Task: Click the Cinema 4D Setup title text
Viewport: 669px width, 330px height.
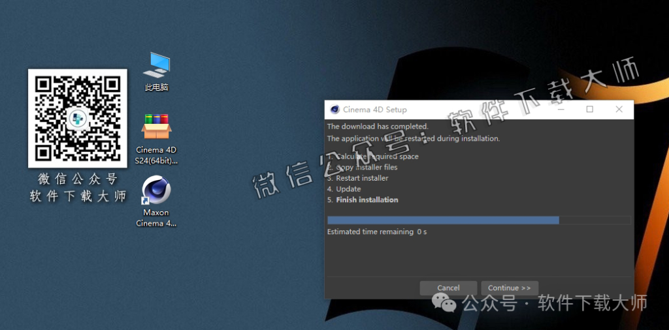Action: pyautogui.click(x=374, y=110)
